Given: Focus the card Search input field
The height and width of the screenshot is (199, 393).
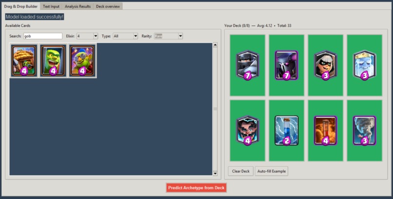Looking at the screenshot, I should [43, 36].
